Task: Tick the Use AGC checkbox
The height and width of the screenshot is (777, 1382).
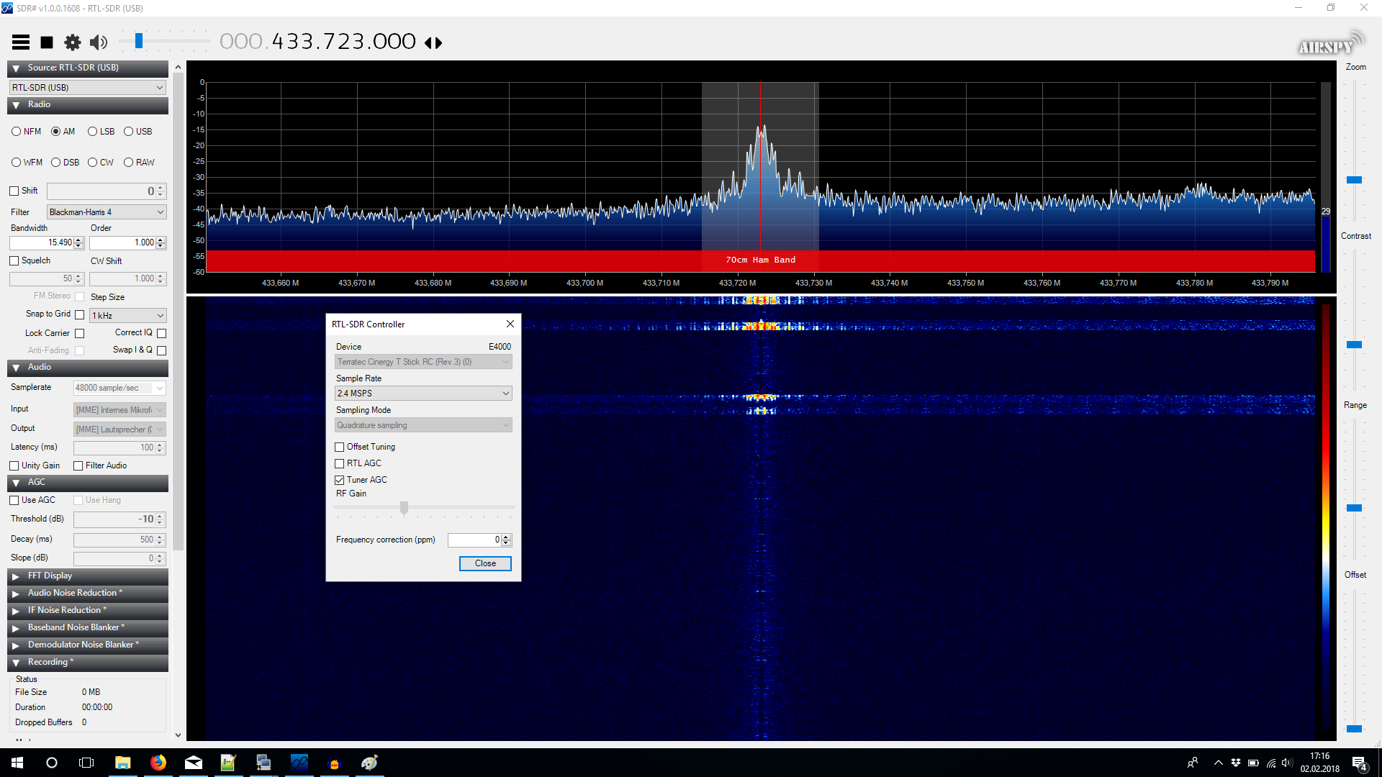Action: tap(14, 500)
